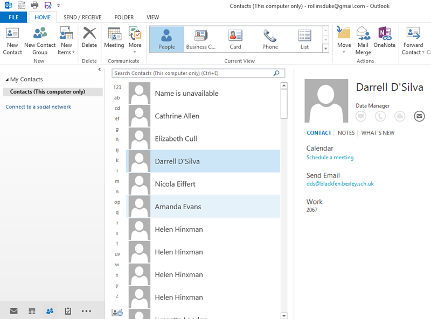Collapse the My Contacts group
Screen dimensions: 431x319
coord(7,80)
